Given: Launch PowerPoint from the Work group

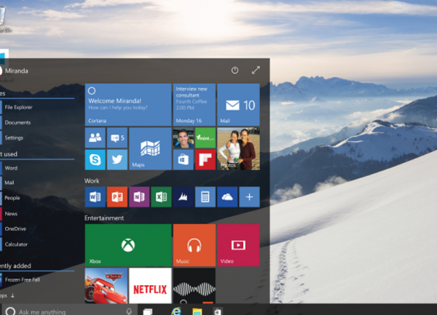Looking at the screenshot, I should tap(117, 197).
